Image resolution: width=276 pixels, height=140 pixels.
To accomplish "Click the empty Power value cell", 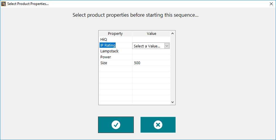I will point(151,57).
